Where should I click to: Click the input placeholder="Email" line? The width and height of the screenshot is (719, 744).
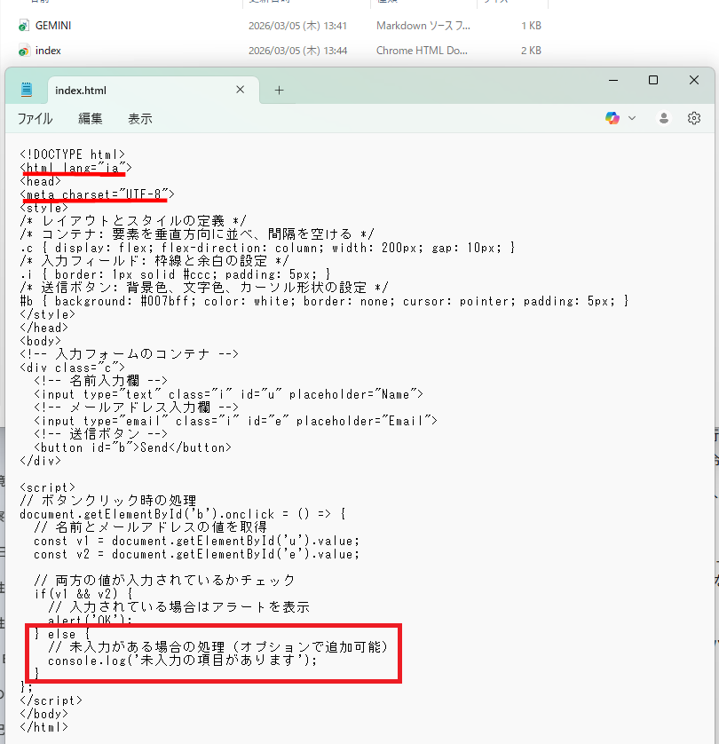[x=236, y=421]
